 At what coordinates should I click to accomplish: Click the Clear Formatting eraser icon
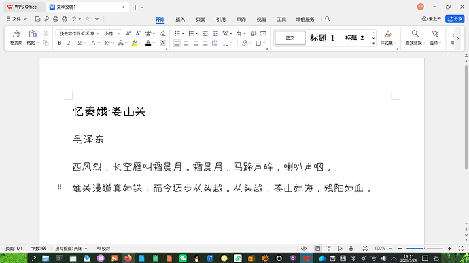[162, 33]
